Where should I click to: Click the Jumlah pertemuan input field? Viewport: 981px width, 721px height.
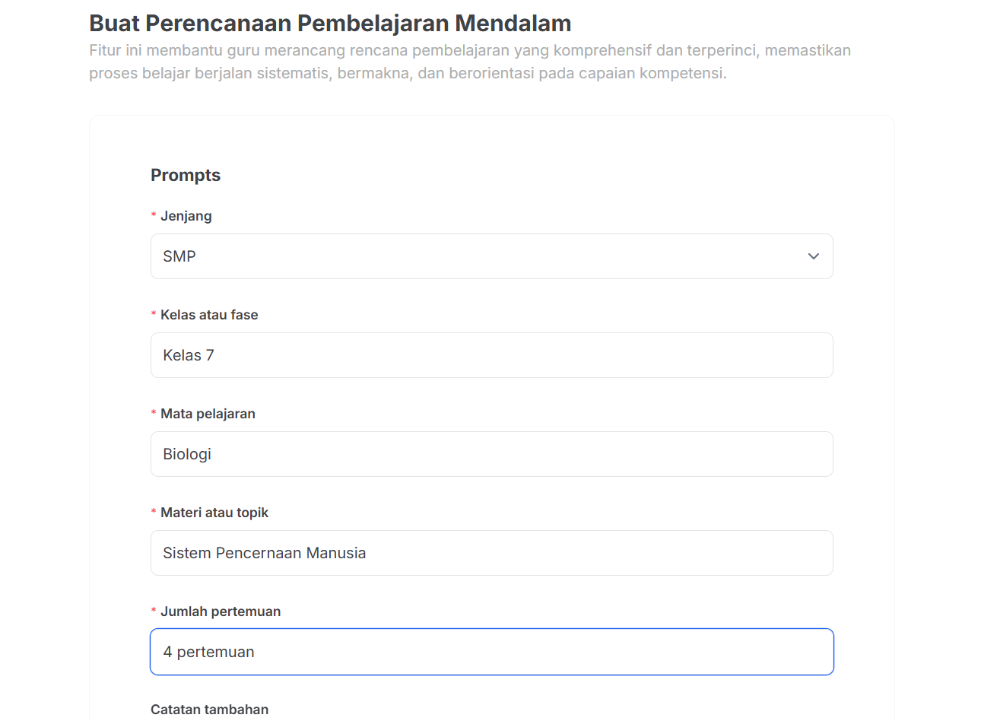[x=491, y=652]
